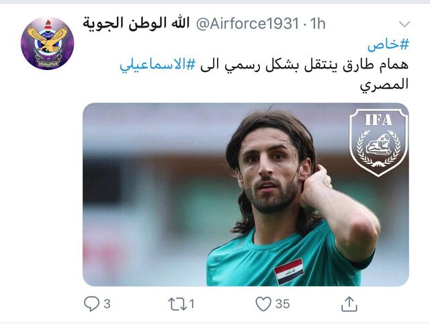Open the eagle emblem profile avatar
Screen dimensions: 430x324
pos(48,43)
